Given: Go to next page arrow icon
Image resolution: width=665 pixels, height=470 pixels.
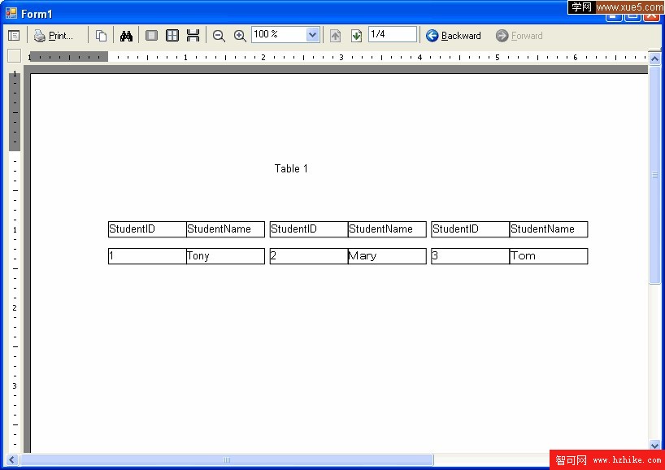Looking at the screenshot, I should click(x=357, y=36).
